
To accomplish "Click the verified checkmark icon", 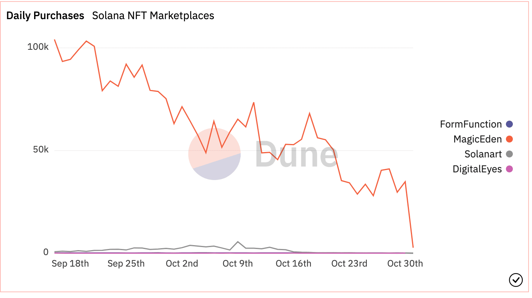I will pos(516,280).
